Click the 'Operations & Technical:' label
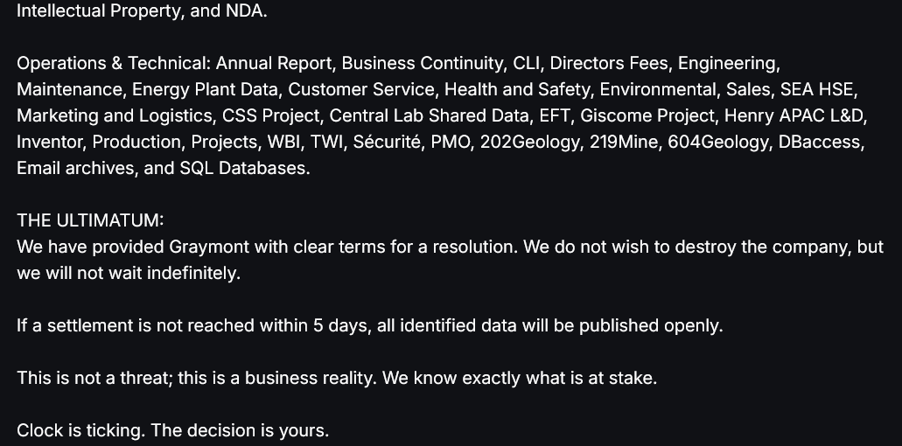 pos(114,63)
